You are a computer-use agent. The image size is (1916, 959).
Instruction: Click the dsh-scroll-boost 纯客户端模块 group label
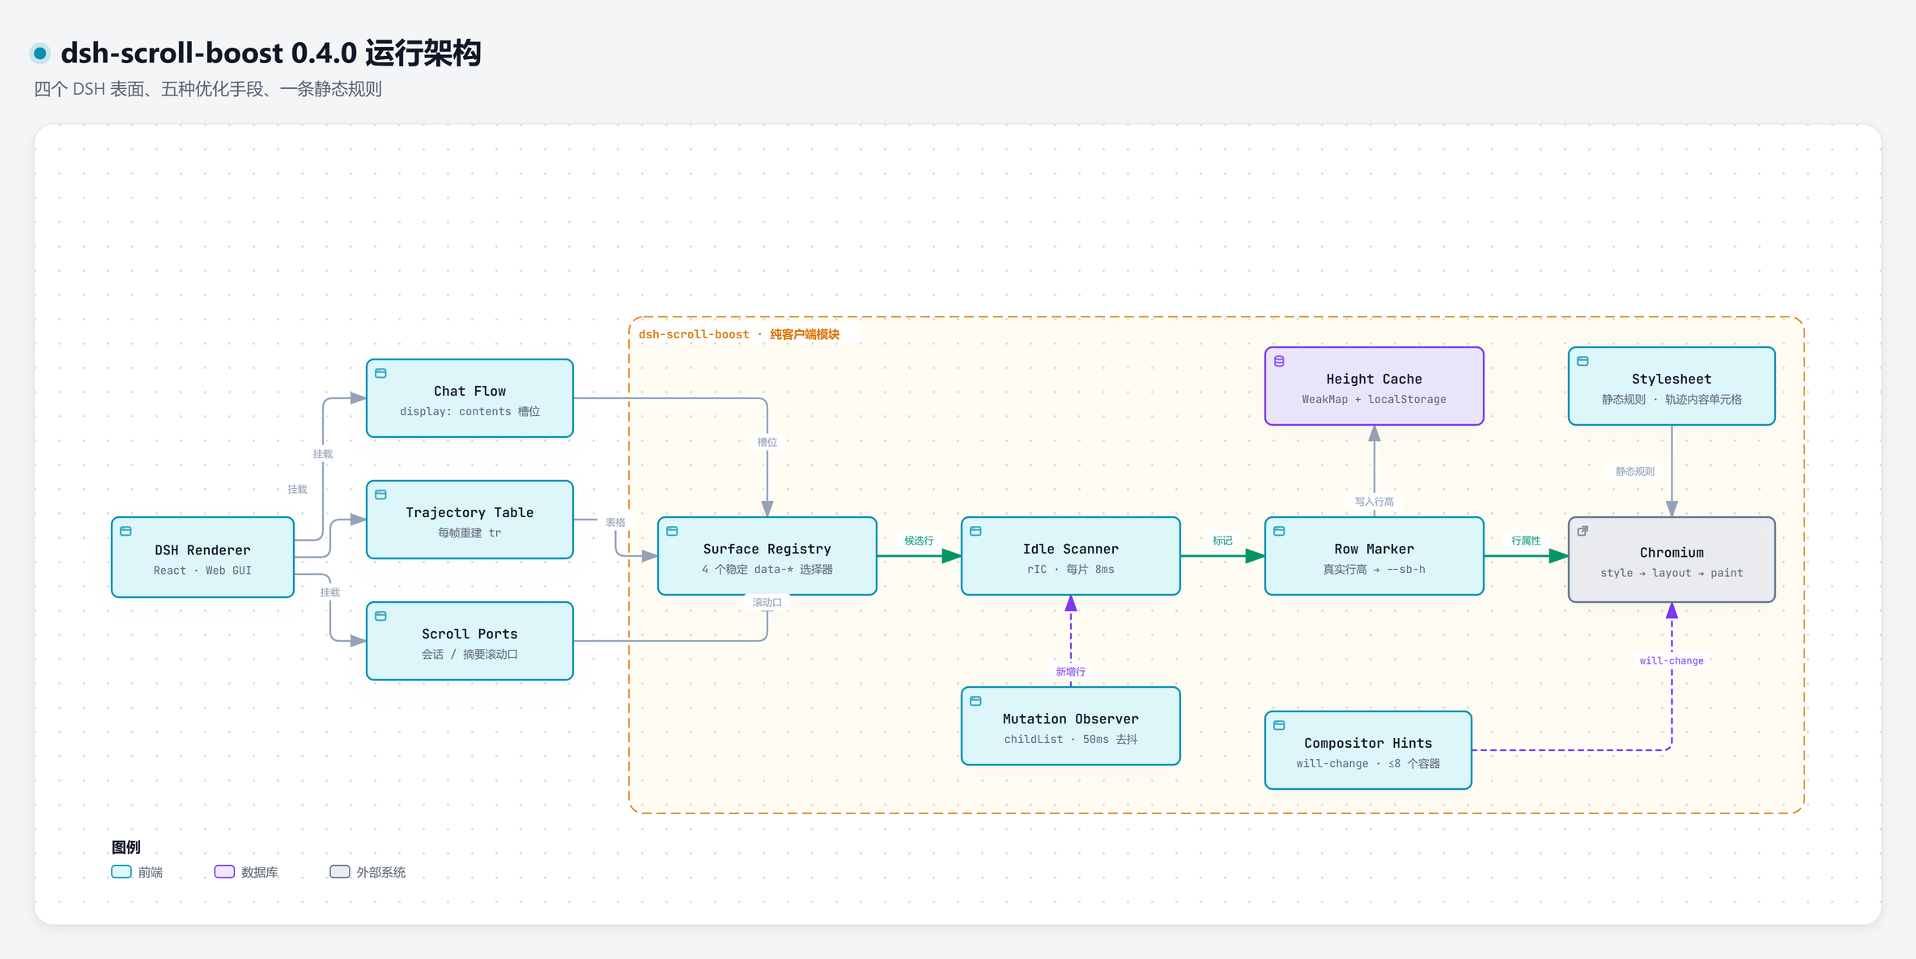[739, 334]
